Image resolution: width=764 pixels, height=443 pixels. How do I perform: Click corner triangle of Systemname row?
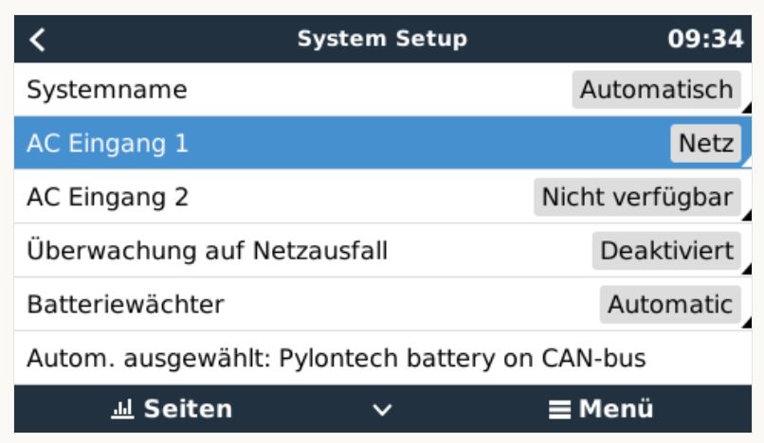coord(747,109)
